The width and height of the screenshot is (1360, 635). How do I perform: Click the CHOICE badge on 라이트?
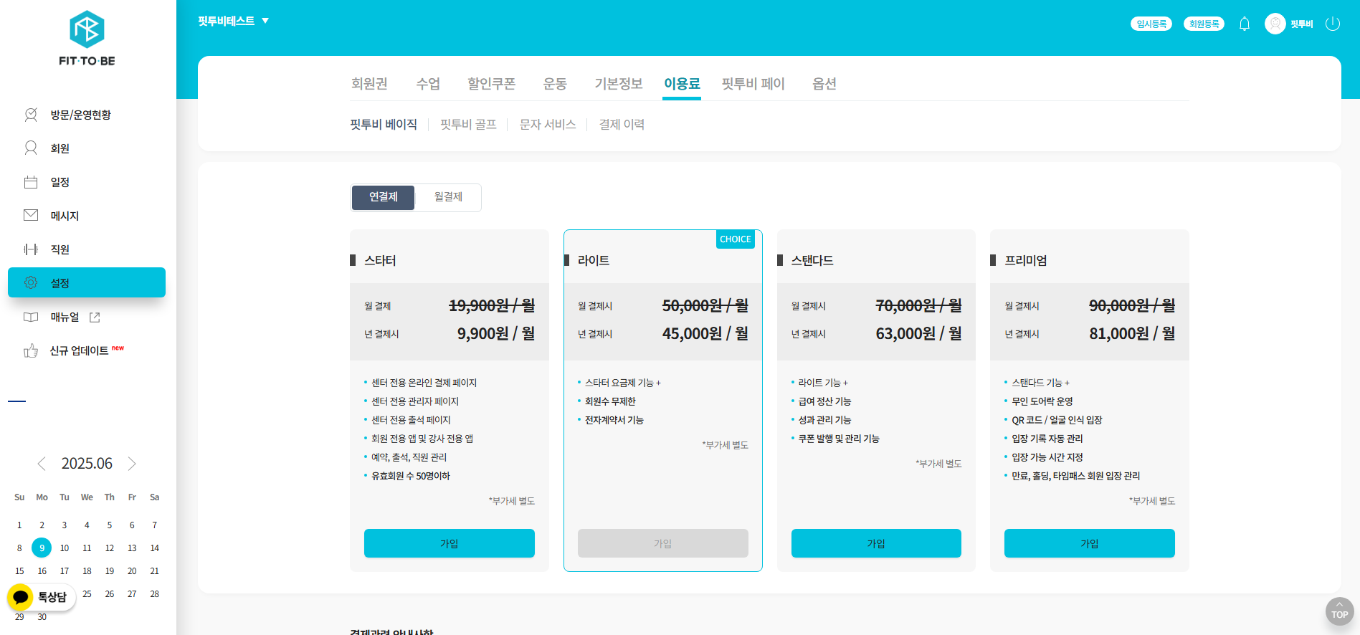(x=736, y=239)
